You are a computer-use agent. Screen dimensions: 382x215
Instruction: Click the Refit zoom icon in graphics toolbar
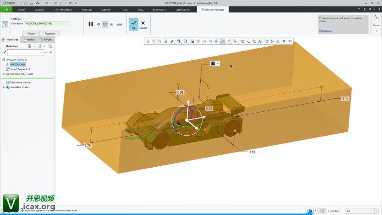click(x=148, y=42)
